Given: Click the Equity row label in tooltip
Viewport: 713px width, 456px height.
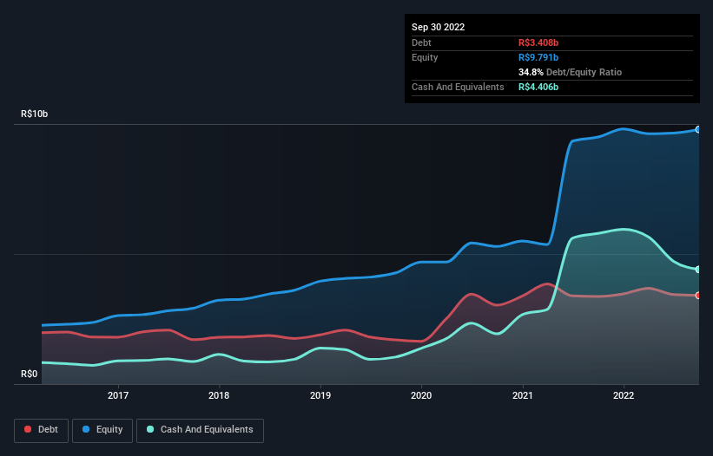Looking at the screenshot, I should tap(425, 57).
